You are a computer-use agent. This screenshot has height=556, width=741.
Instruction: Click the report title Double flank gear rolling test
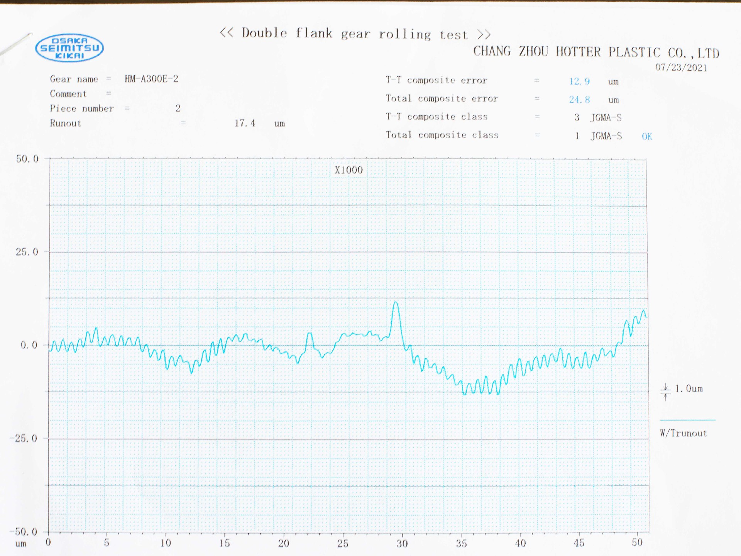[355, 34]
